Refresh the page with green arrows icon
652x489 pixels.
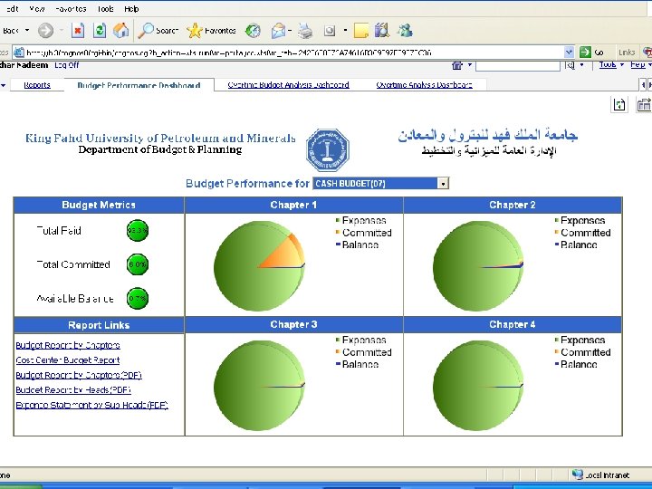tap(100, 31)
